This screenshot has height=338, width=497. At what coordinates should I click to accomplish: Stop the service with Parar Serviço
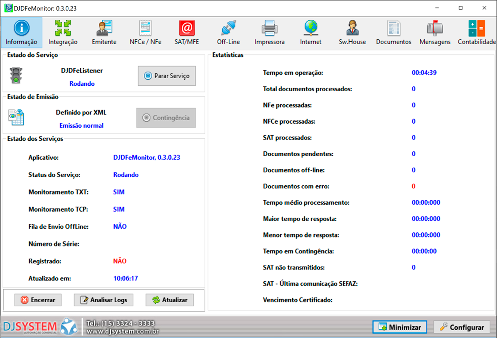(x=167, y=76)
